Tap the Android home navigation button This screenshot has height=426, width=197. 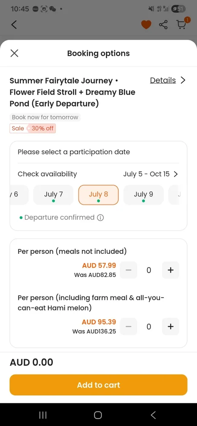pos(98,415)
